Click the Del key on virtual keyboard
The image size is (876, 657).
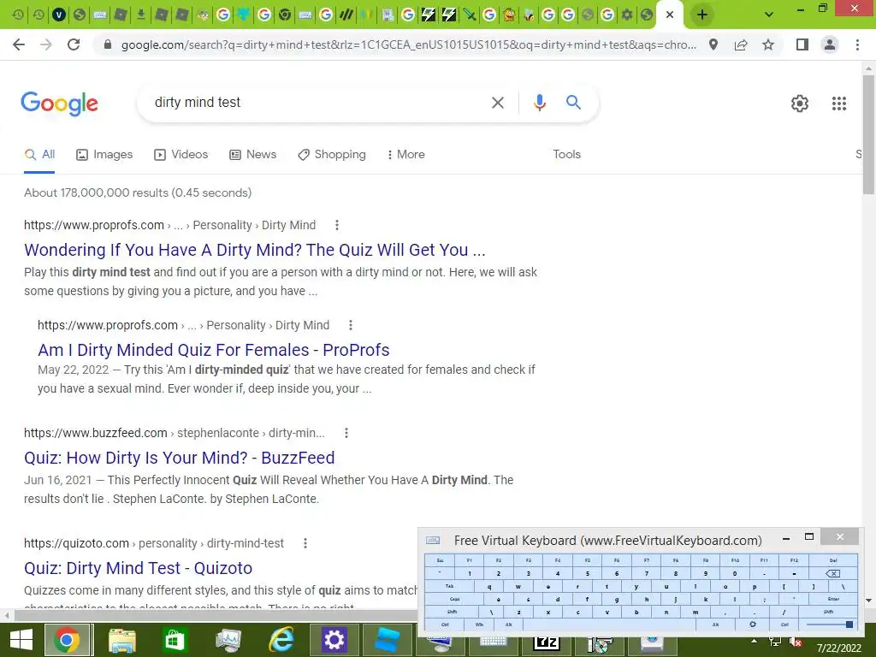(x=833, y=560)
